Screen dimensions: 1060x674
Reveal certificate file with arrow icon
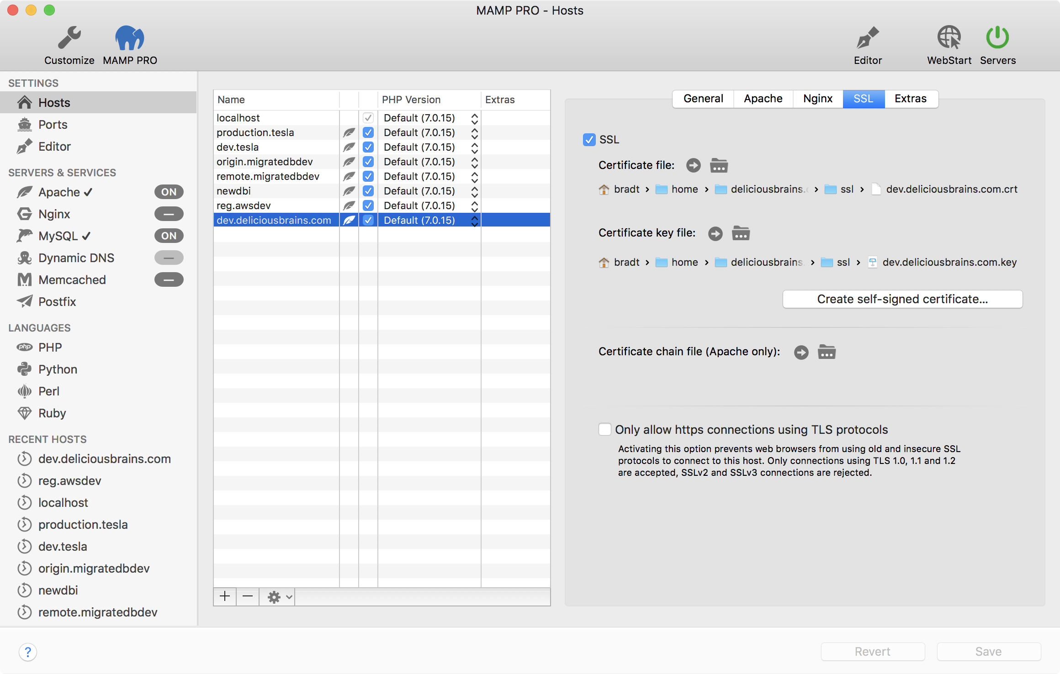pos(693,165)
